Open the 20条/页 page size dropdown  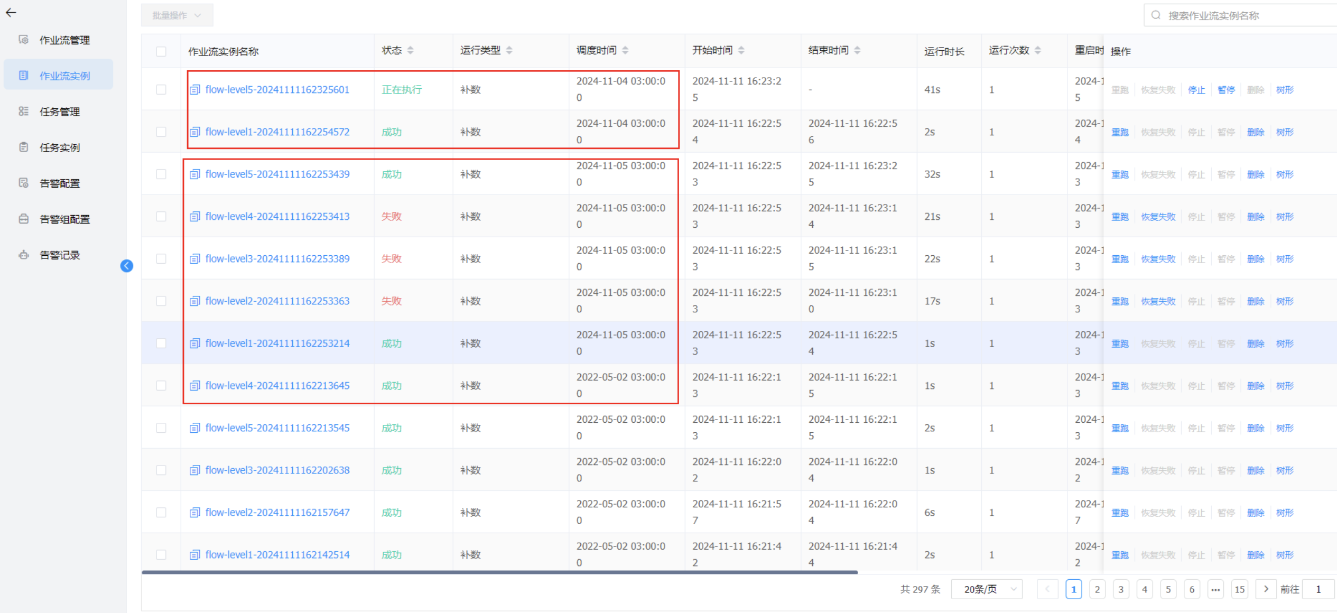coord(986,589)
